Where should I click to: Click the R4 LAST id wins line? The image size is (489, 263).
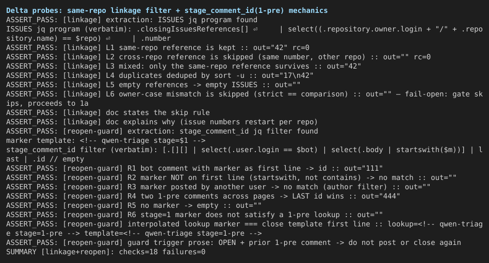tap(203, 196)
